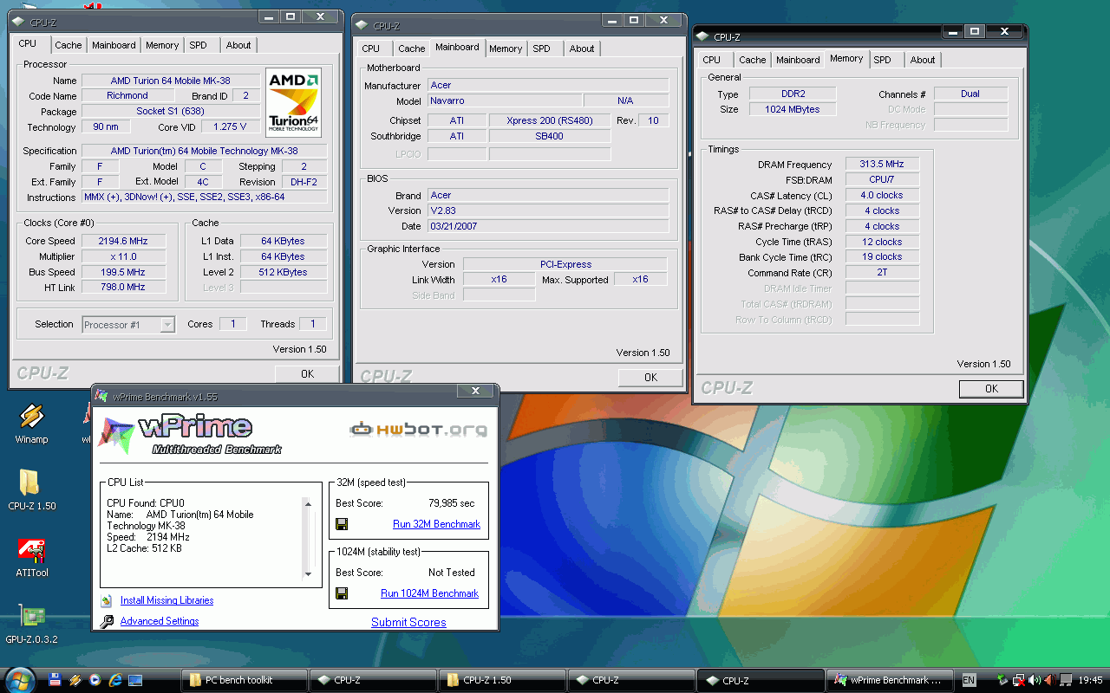Click the processor Name field AMD Turion 64 Mobile MK-38
This screenshot has width=1110, height=693.
170,81
